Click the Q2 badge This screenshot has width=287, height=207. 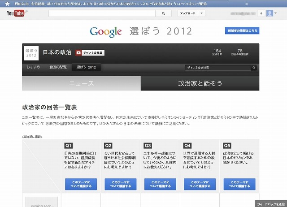pyautogui.click(x=108, y=146)
